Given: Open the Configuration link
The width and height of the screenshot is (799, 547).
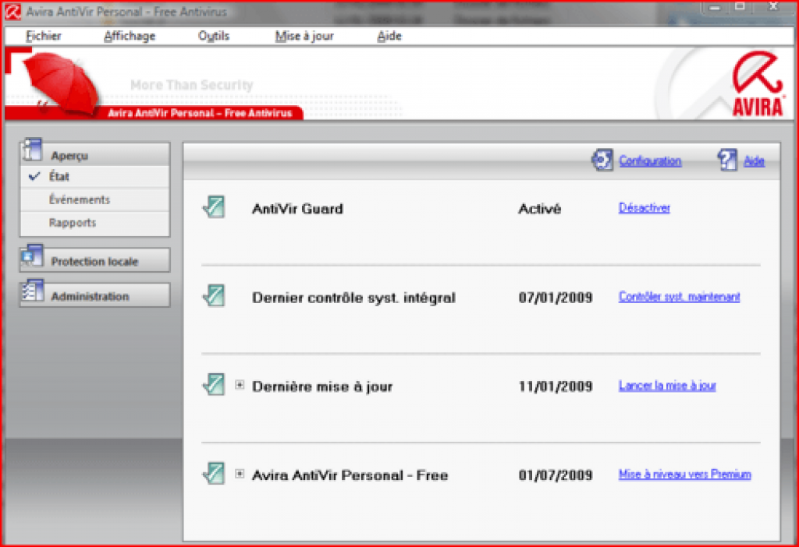Looking at the screenshot, I should [650, 161].
